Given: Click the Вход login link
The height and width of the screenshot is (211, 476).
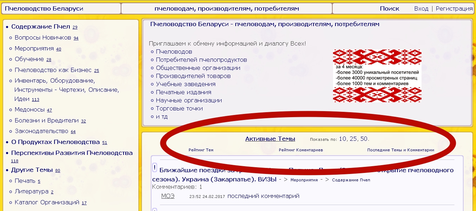Looking at the screenshot, I should pyautogui.click(x=421, y=8).
